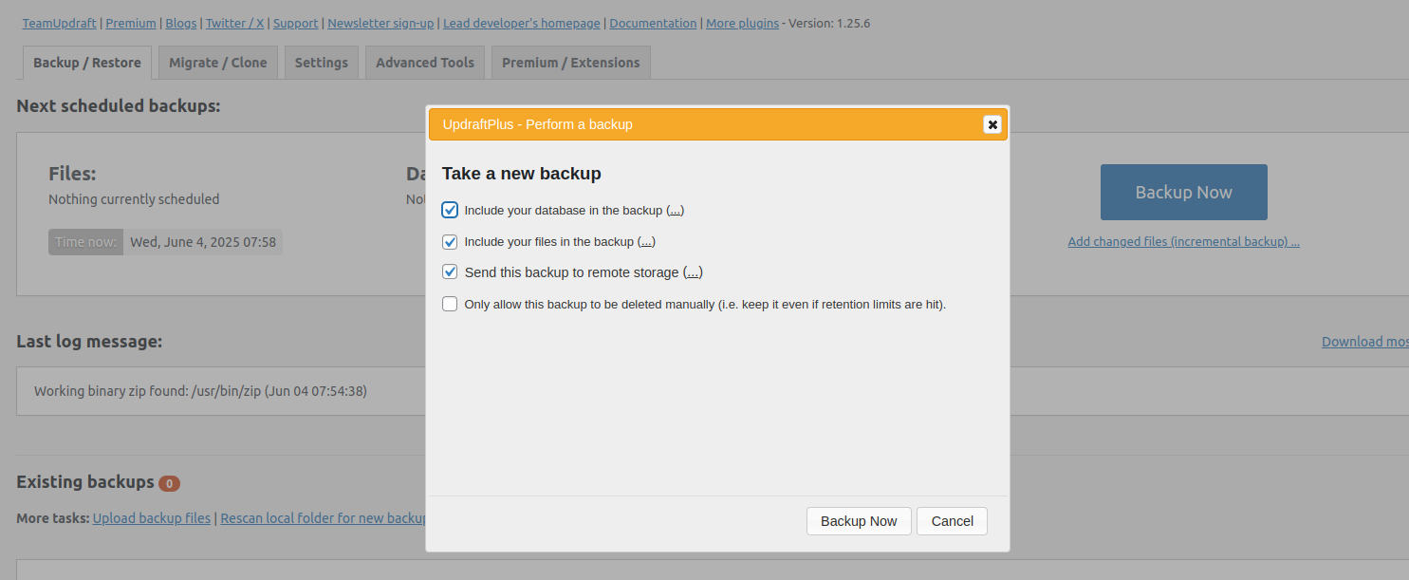This screenshot has height=580, width=1409.
Task: Expand database backup options ellipsis link
Action: [x=675, y=210]
